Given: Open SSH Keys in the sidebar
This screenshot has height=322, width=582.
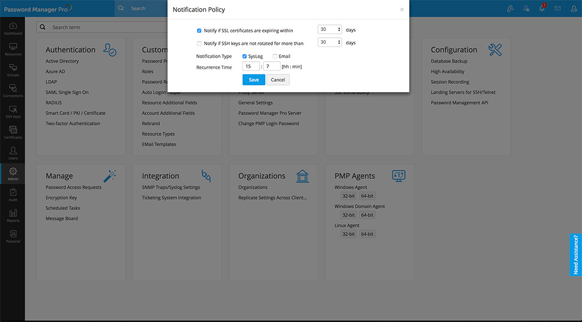Looking at the screenshot, I should click(13, 112).
